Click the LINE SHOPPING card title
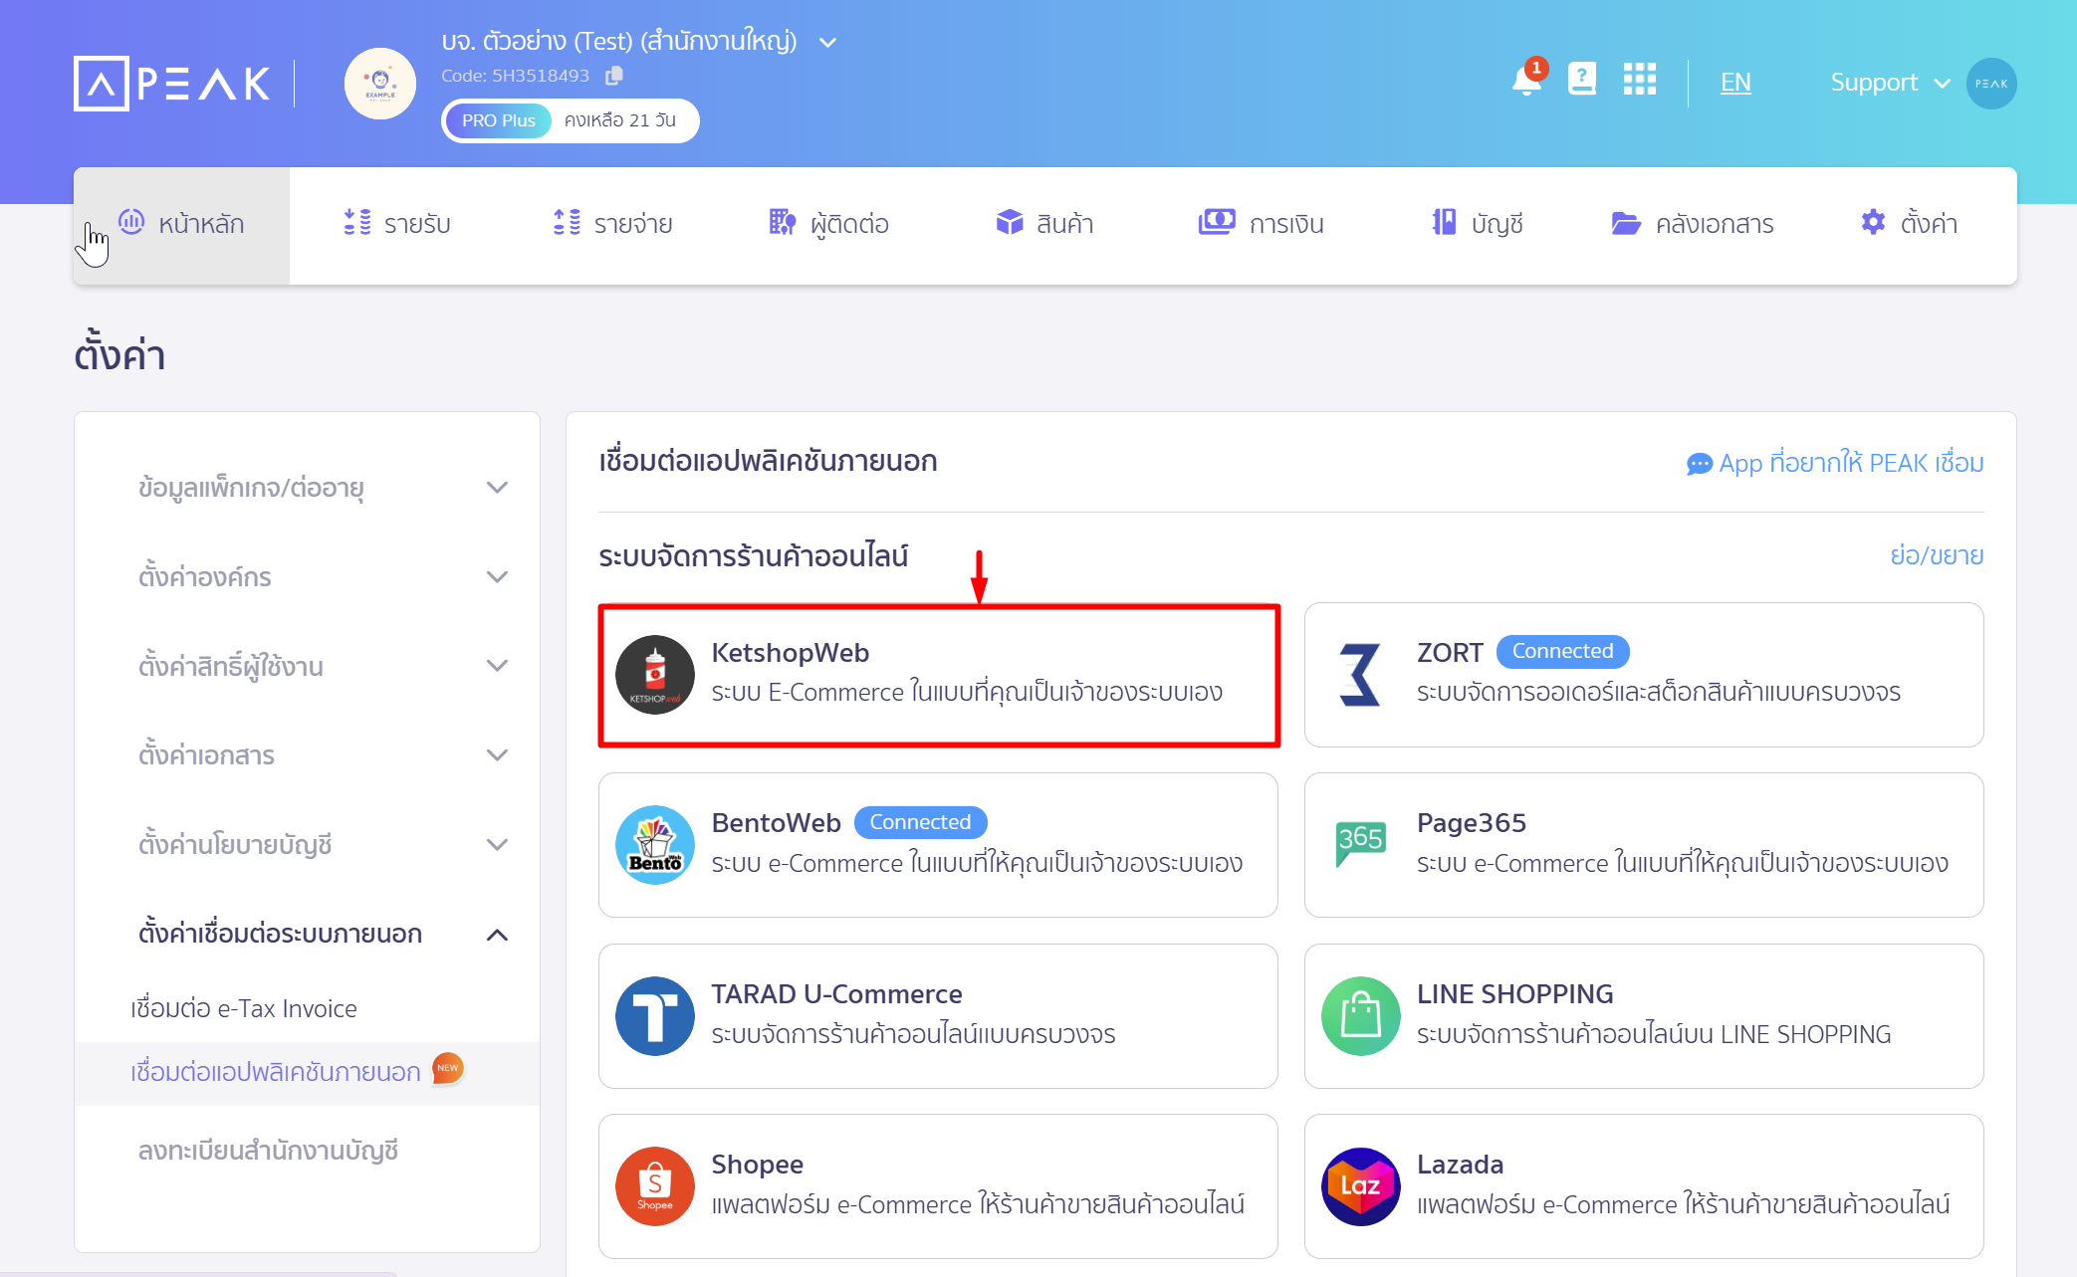 pos(1515,994)
